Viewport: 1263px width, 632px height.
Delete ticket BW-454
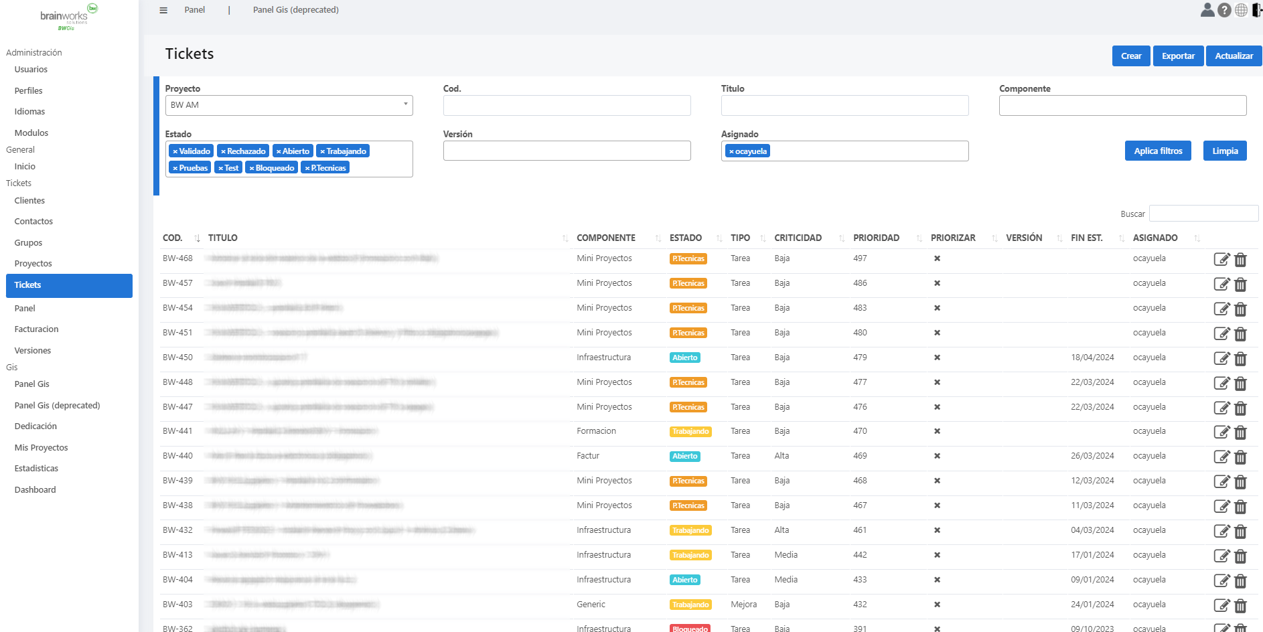point(1240,309)
